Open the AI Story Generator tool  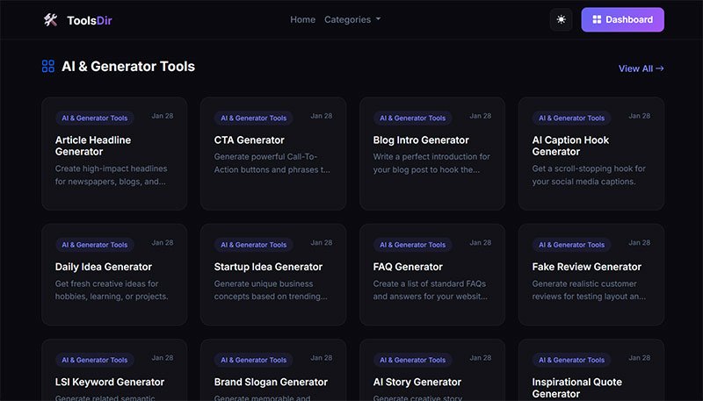(417, 383)
